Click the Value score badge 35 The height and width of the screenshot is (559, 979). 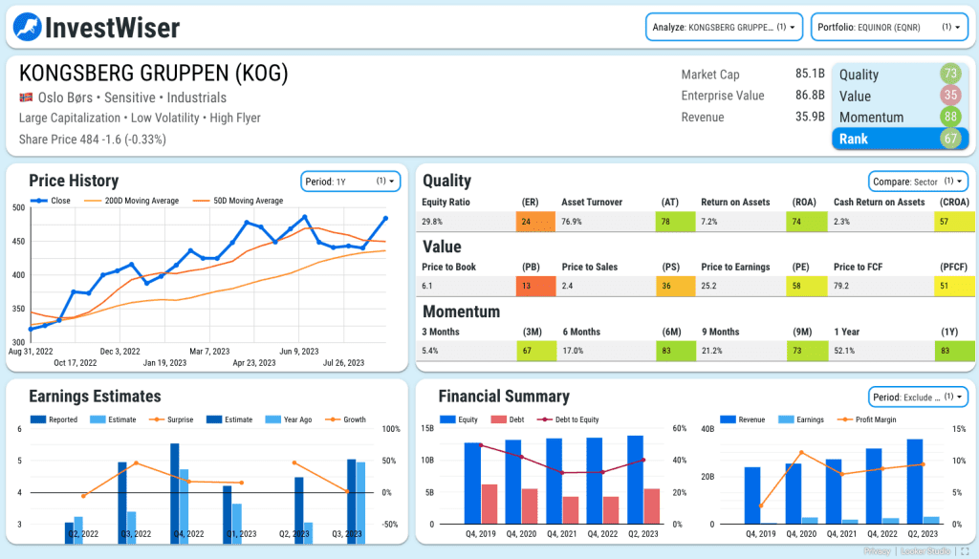(950, 96)
